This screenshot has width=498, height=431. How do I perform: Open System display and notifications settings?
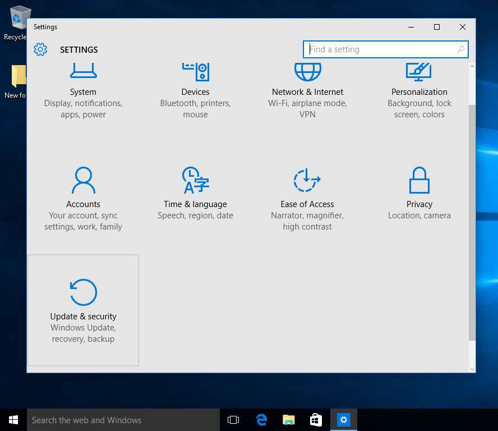(x=83, y=90)
